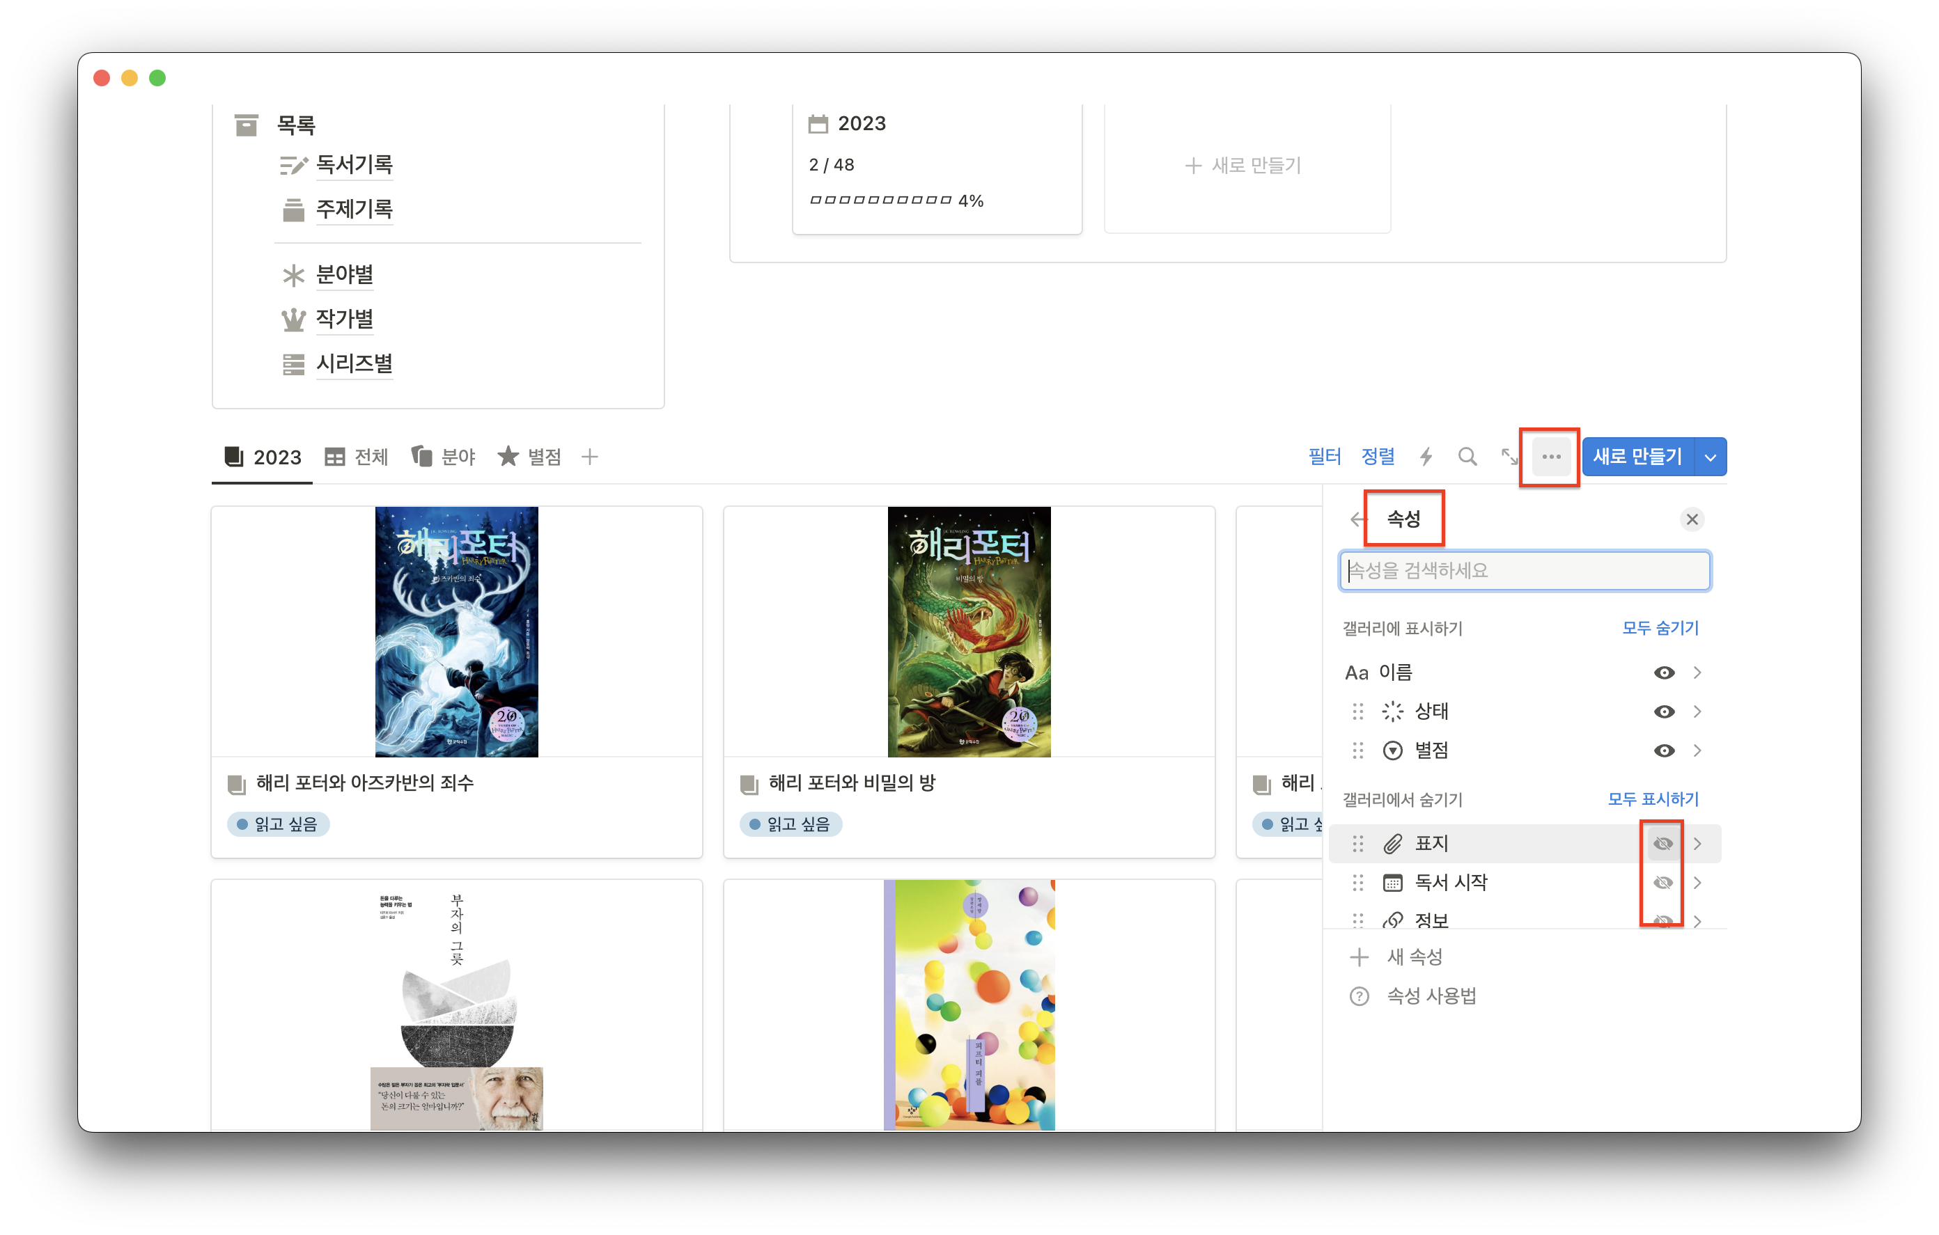The width and height of the screenshot is (1939, 1235).
Task: Switch to the 별점 view tab
Action: tap(529, 457)
